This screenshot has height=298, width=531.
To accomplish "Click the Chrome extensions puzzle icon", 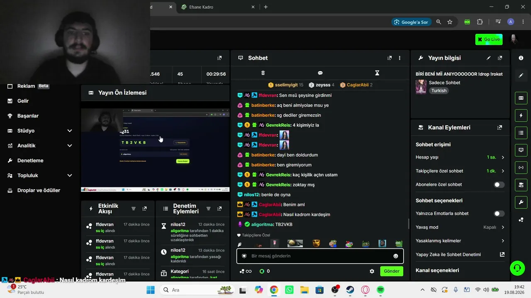I will pos(480,22).
